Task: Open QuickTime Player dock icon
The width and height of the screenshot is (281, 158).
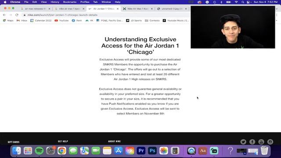Action: (191, 151)
